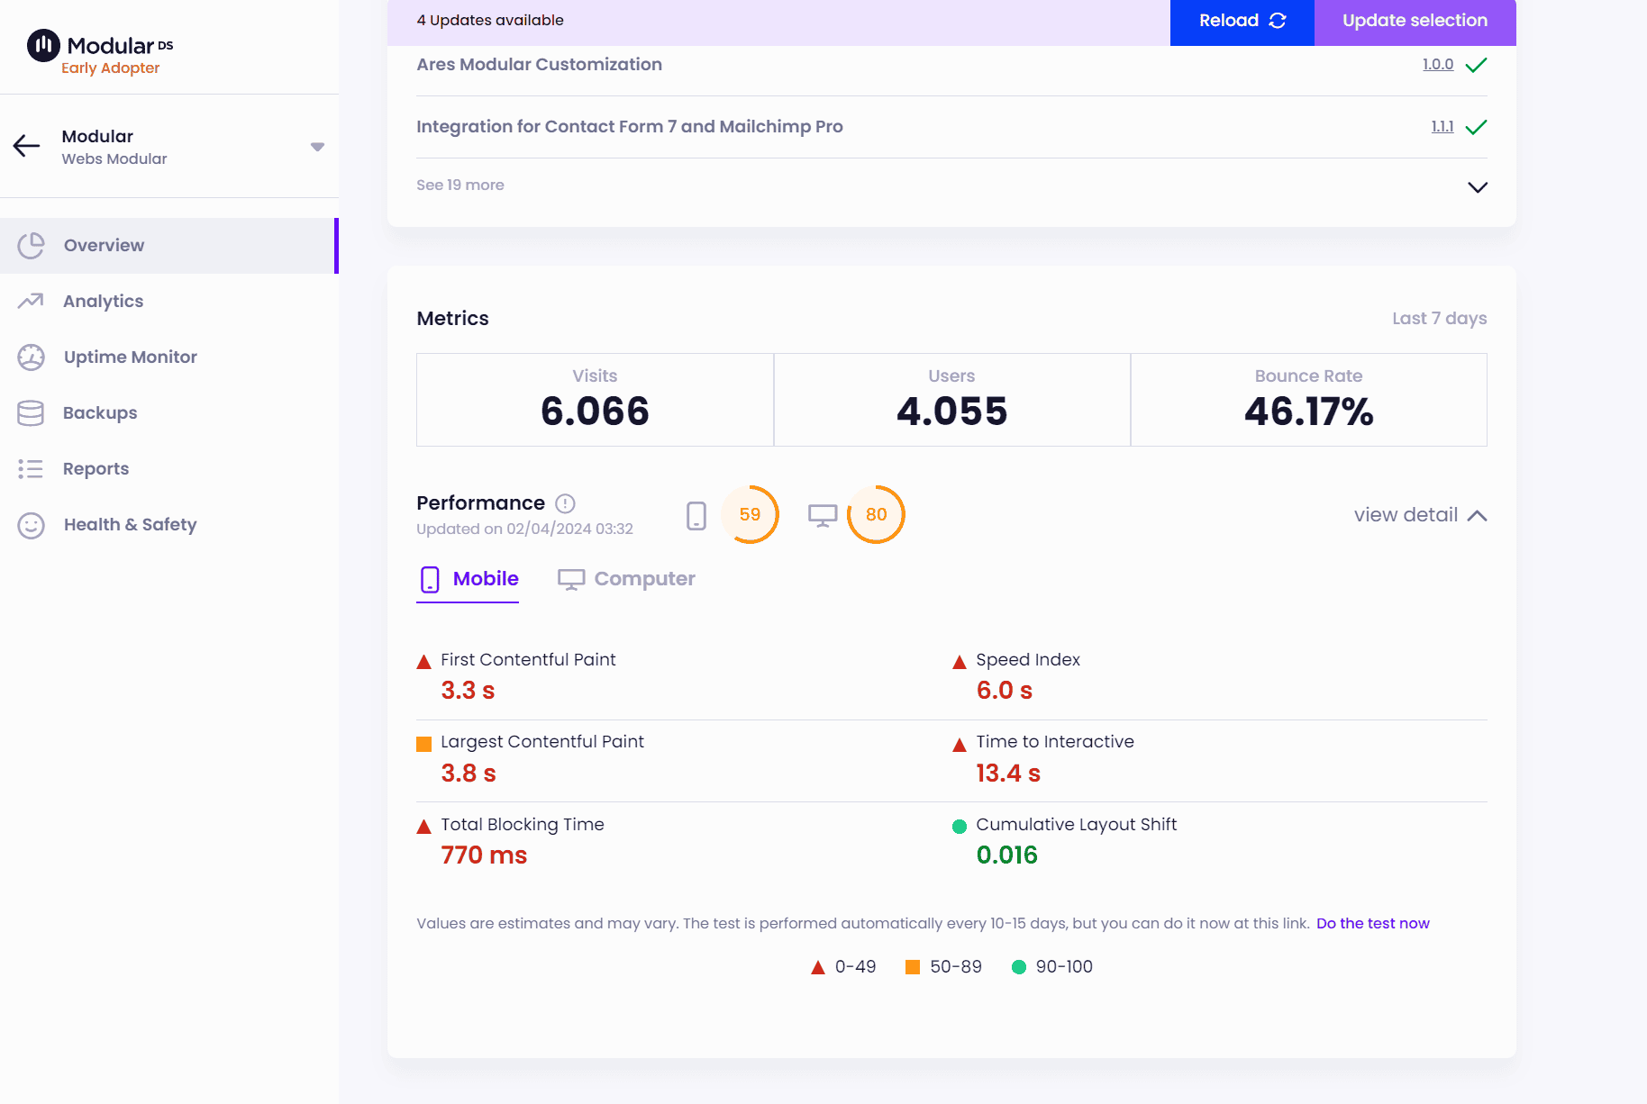Click the 4 Updates available text

(490, 21)
